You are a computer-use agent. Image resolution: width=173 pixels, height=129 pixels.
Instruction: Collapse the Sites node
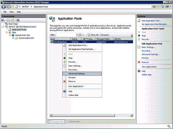pyautogui.click(x=6, y=33)
